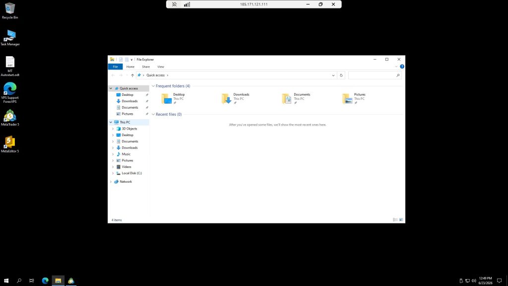The height and width of the screenshot is (286, 508).
Task: Select Videos under This PC
Action: [127, 167]
